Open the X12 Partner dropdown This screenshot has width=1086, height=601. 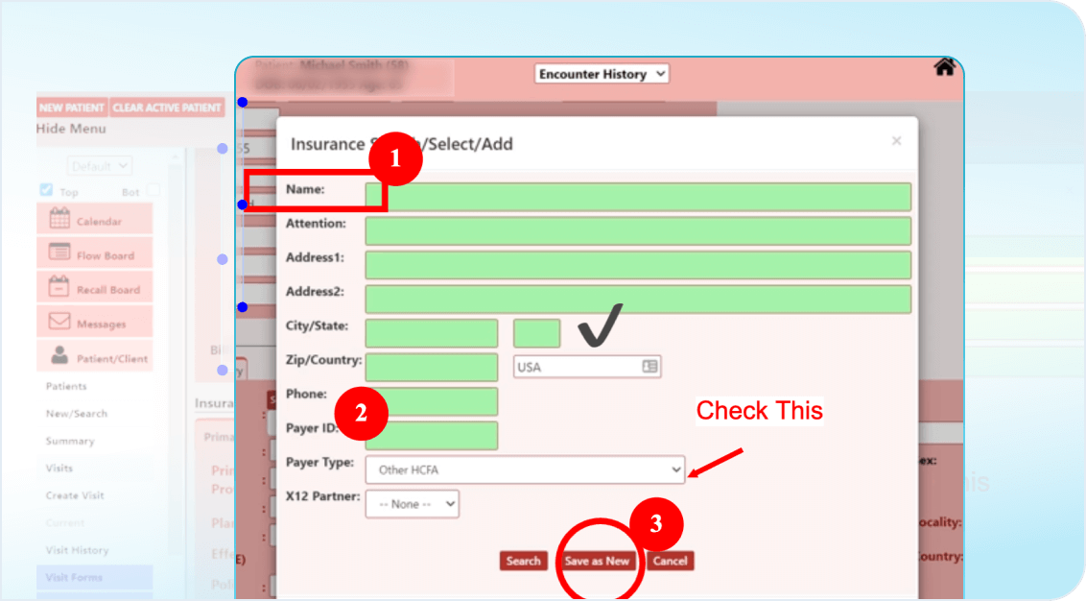(413, 504)
